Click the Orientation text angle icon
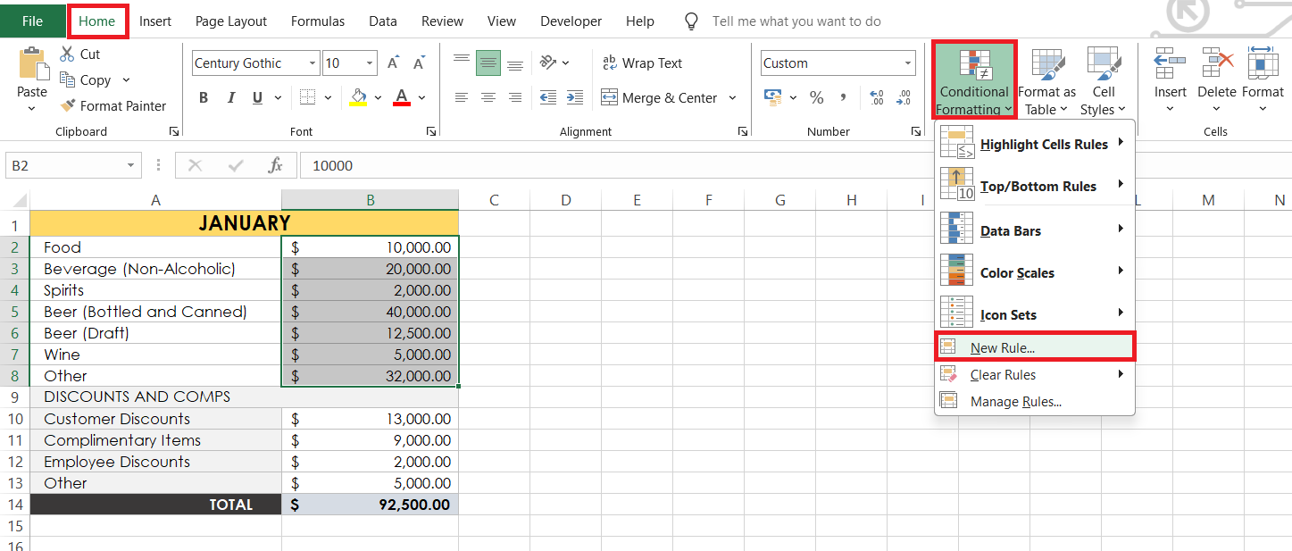The height and width of the screenshot is (551, 1292). 548,63
